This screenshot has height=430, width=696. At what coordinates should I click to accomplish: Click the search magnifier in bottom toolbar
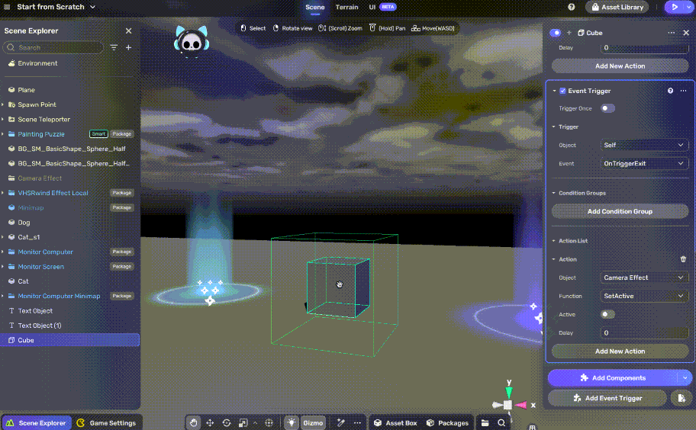point(501,422)
